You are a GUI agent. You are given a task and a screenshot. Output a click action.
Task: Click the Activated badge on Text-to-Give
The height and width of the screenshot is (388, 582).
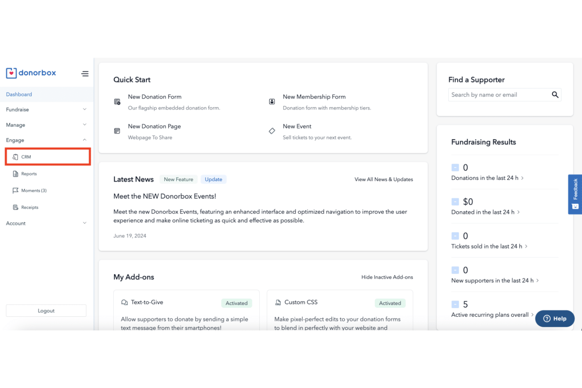[x=236, y=303]
